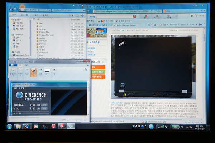Screen dimensions: 215x143
Task: Open the 페이지(P) page menu
Action: pyautogui.click(x=174, y=25)
